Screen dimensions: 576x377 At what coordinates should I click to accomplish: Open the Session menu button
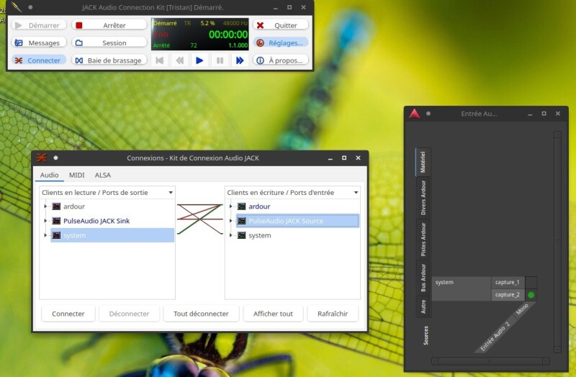tap(109, 43)
